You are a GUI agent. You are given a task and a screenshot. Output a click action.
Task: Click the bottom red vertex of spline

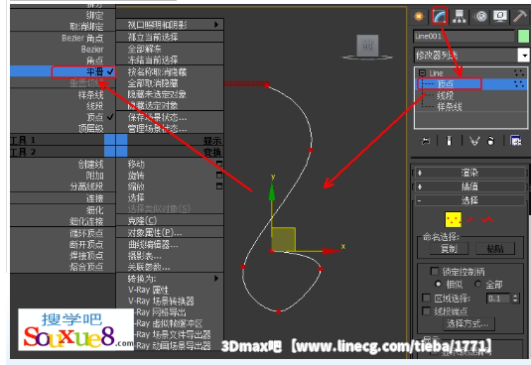click(278, 311)
